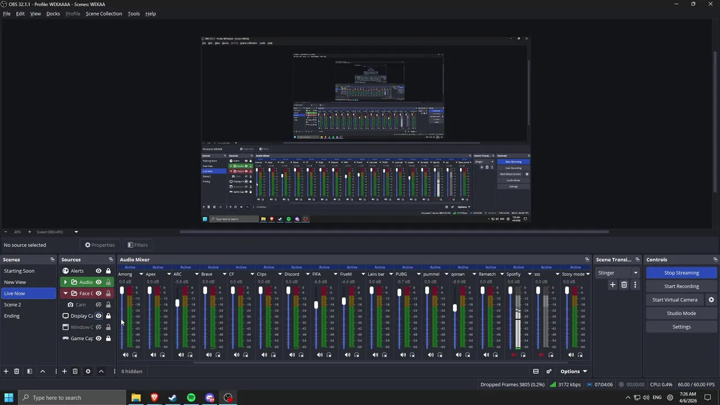Mute the Apex audio channel
This screenshot has width=720, height=405.
coord(153,355)
